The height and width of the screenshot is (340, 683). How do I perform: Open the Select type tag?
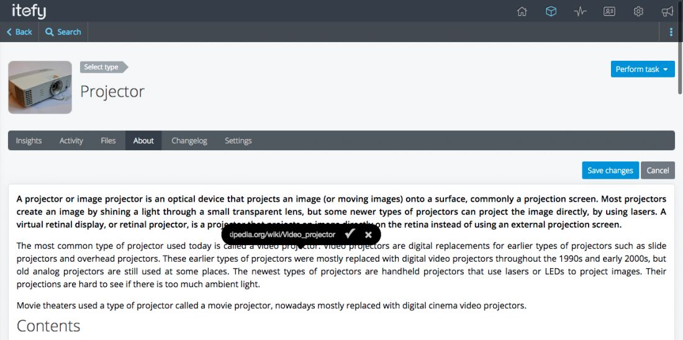[x=102, y=67]
